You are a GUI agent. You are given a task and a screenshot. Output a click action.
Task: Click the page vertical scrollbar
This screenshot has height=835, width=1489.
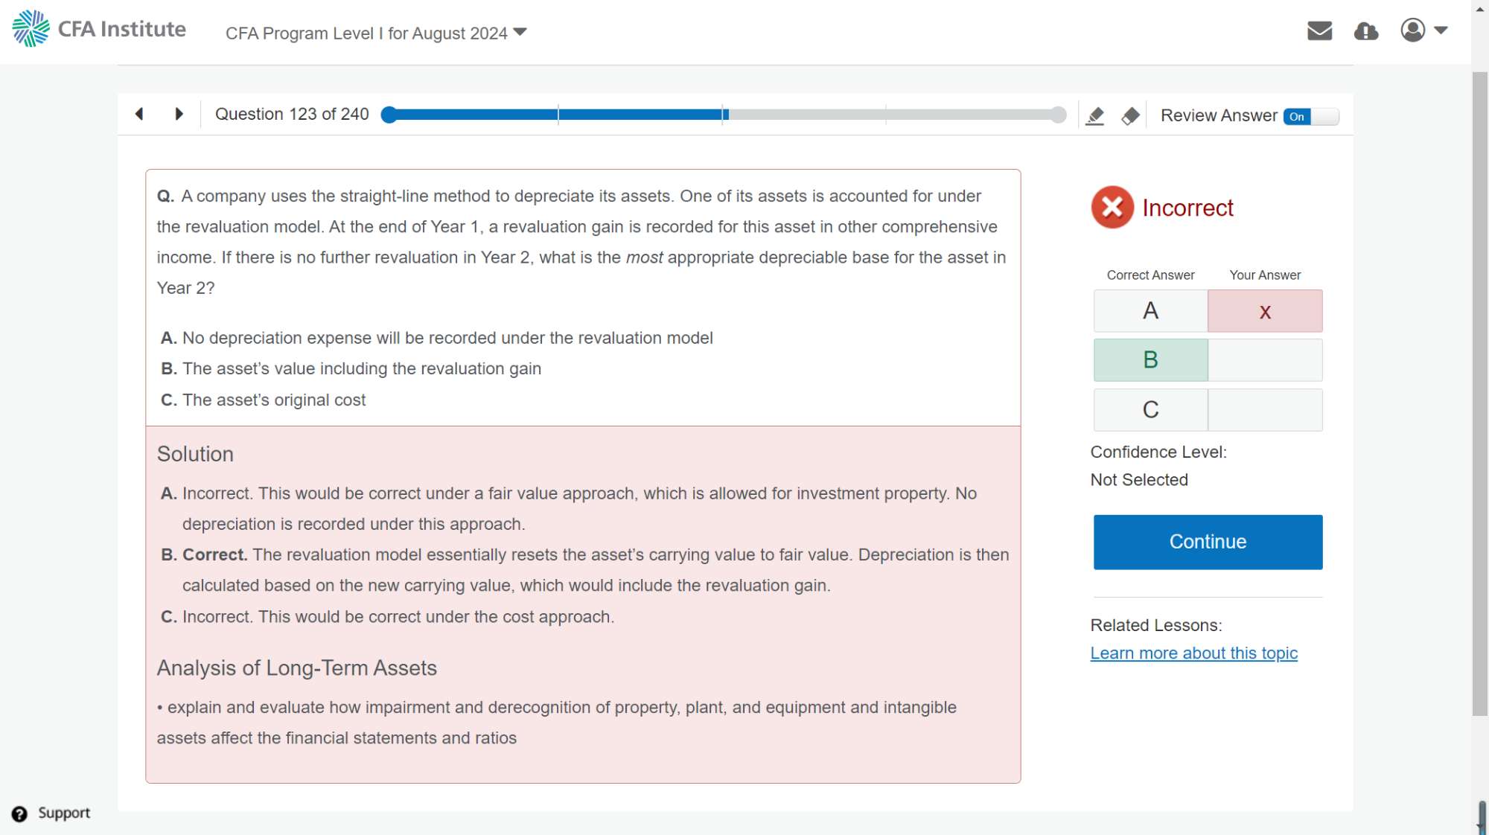tap(1479, 394)
